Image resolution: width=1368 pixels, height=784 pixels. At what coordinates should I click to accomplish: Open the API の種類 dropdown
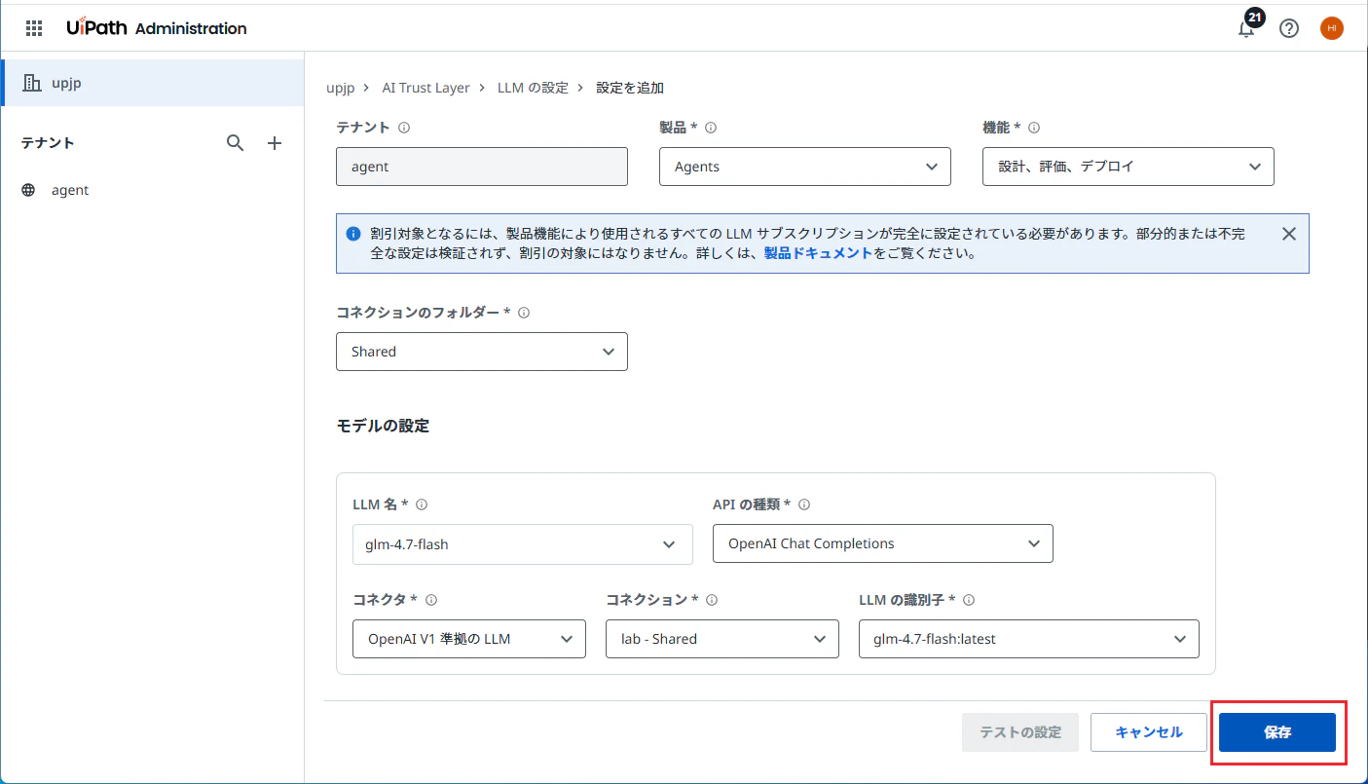pos(883,543)
